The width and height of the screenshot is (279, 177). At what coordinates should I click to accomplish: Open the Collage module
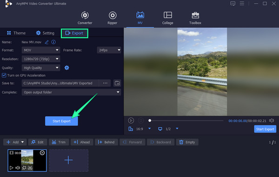pyautogui.click(x=167, y=18)
